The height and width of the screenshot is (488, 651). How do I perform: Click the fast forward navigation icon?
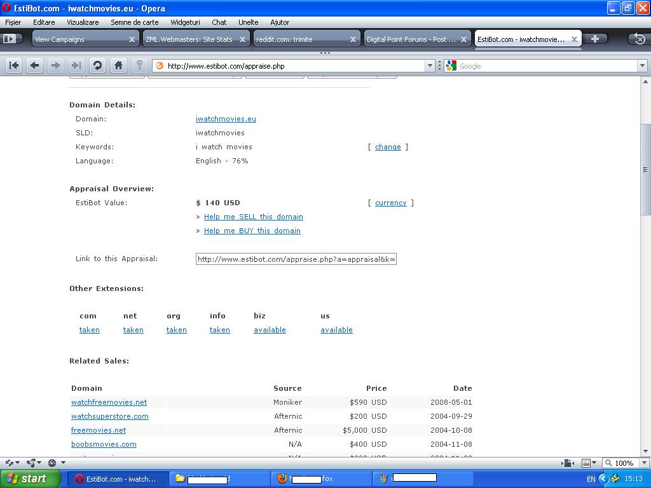click(x=76, y=65)
